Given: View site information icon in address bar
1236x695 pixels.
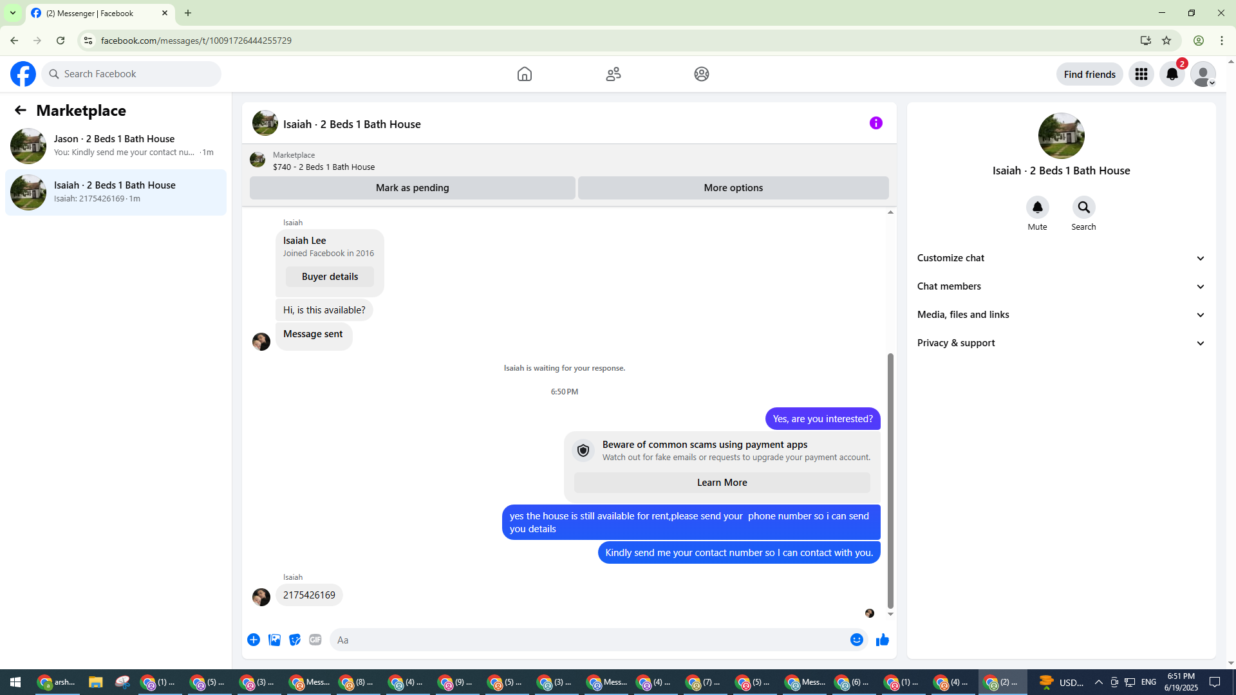Looking at the screenshot, I should tap(88, 41).
